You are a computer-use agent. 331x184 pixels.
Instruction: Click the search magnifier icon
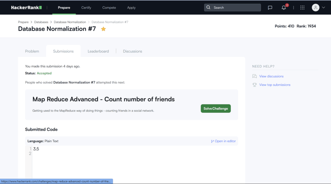[208, 7]
